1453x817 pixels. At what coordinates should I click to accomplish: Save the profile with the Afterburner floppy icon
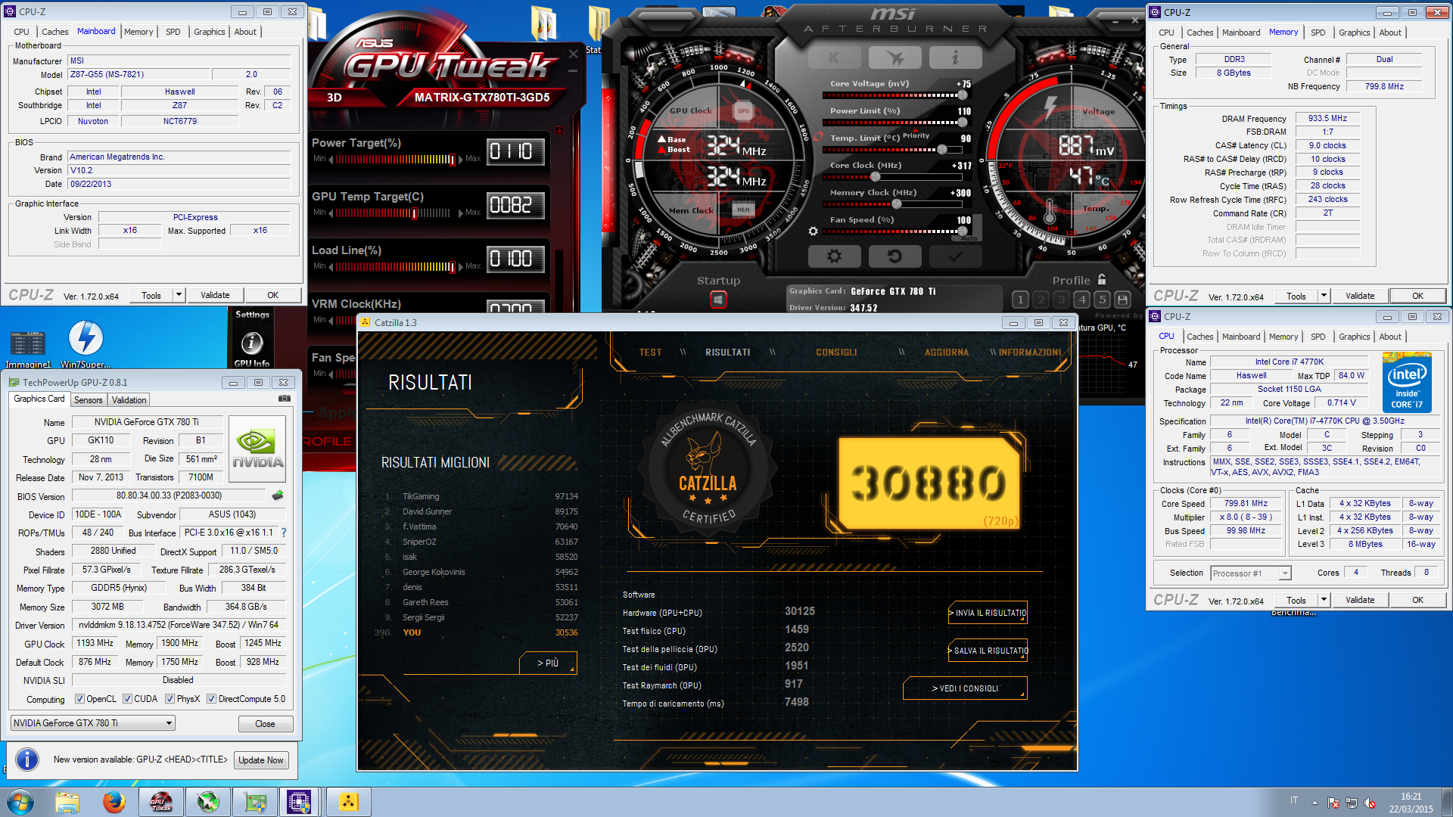point(1123,300)
